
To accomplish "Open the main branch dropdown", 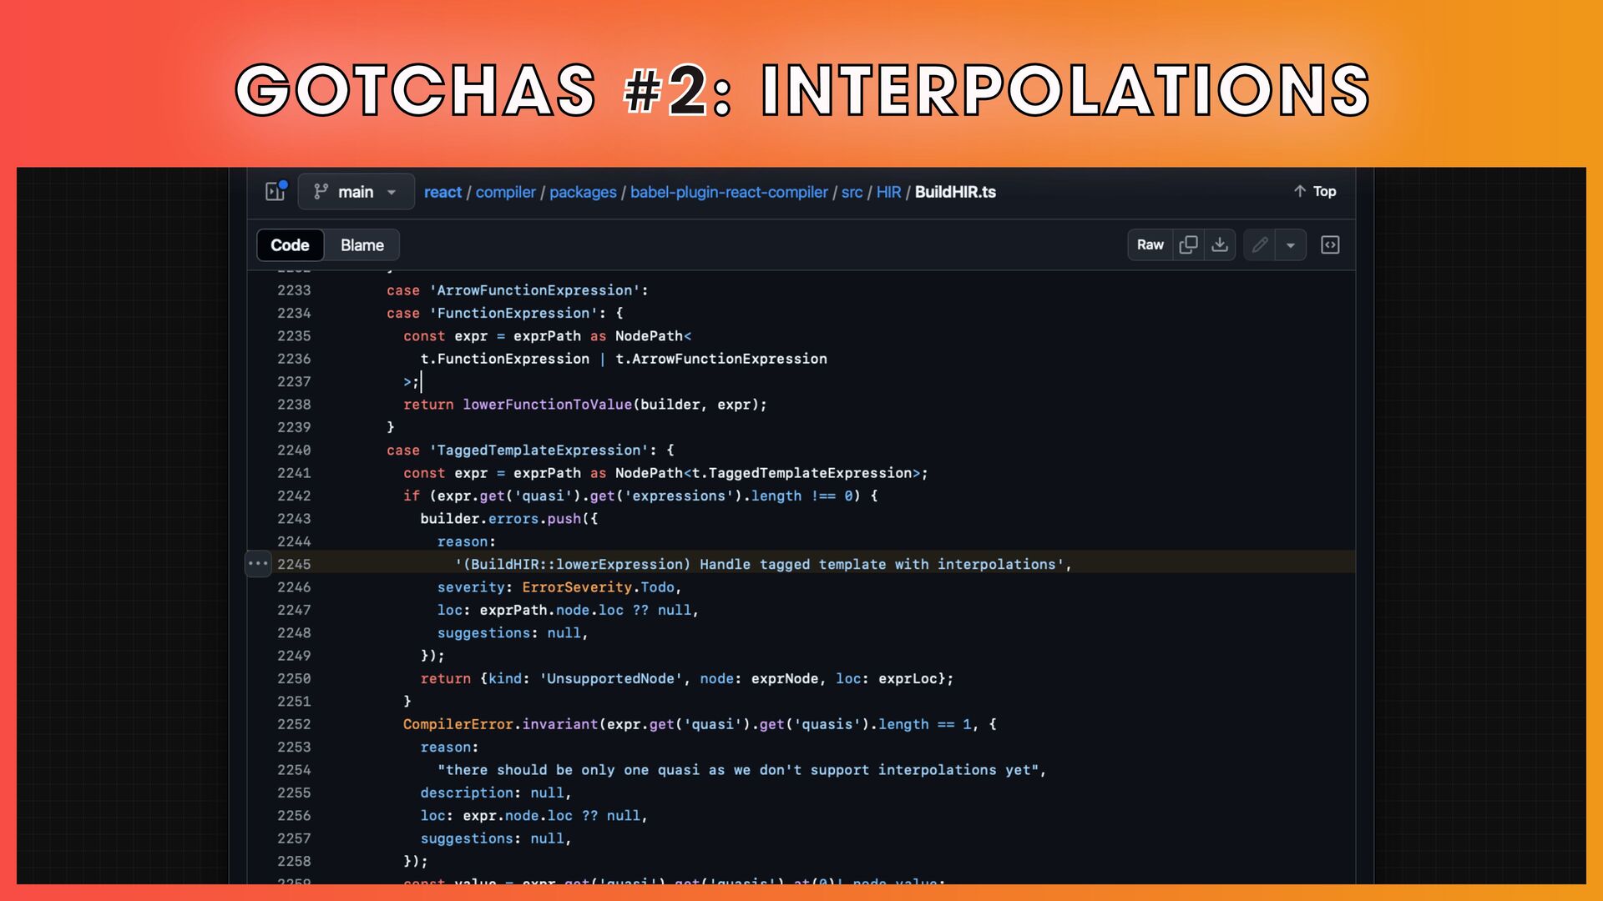I will click(357, 192).
